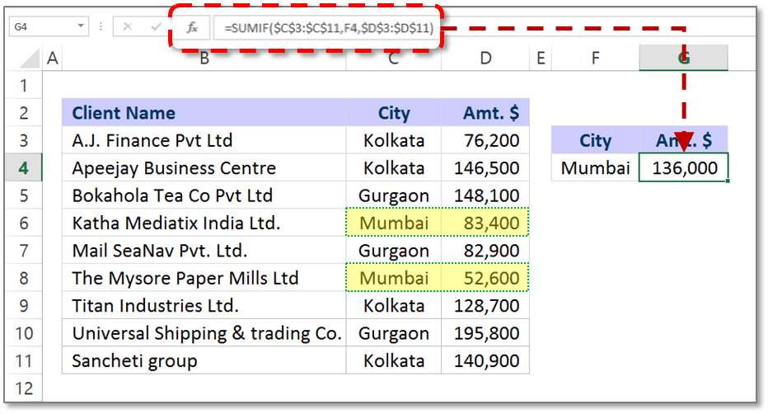
Task: Select the result cell showing 136,000
Action: coord(684,168)
